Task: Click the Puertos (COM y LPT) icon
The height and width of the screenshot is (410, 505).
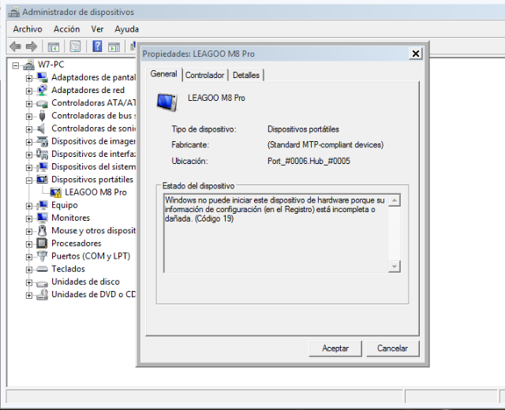Action: click(42, 256)
